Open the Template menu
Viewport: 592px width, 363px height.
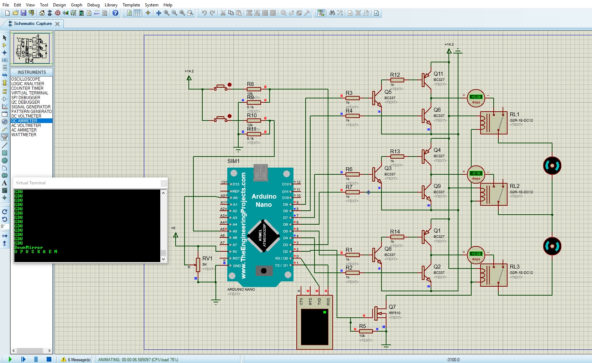131,5
